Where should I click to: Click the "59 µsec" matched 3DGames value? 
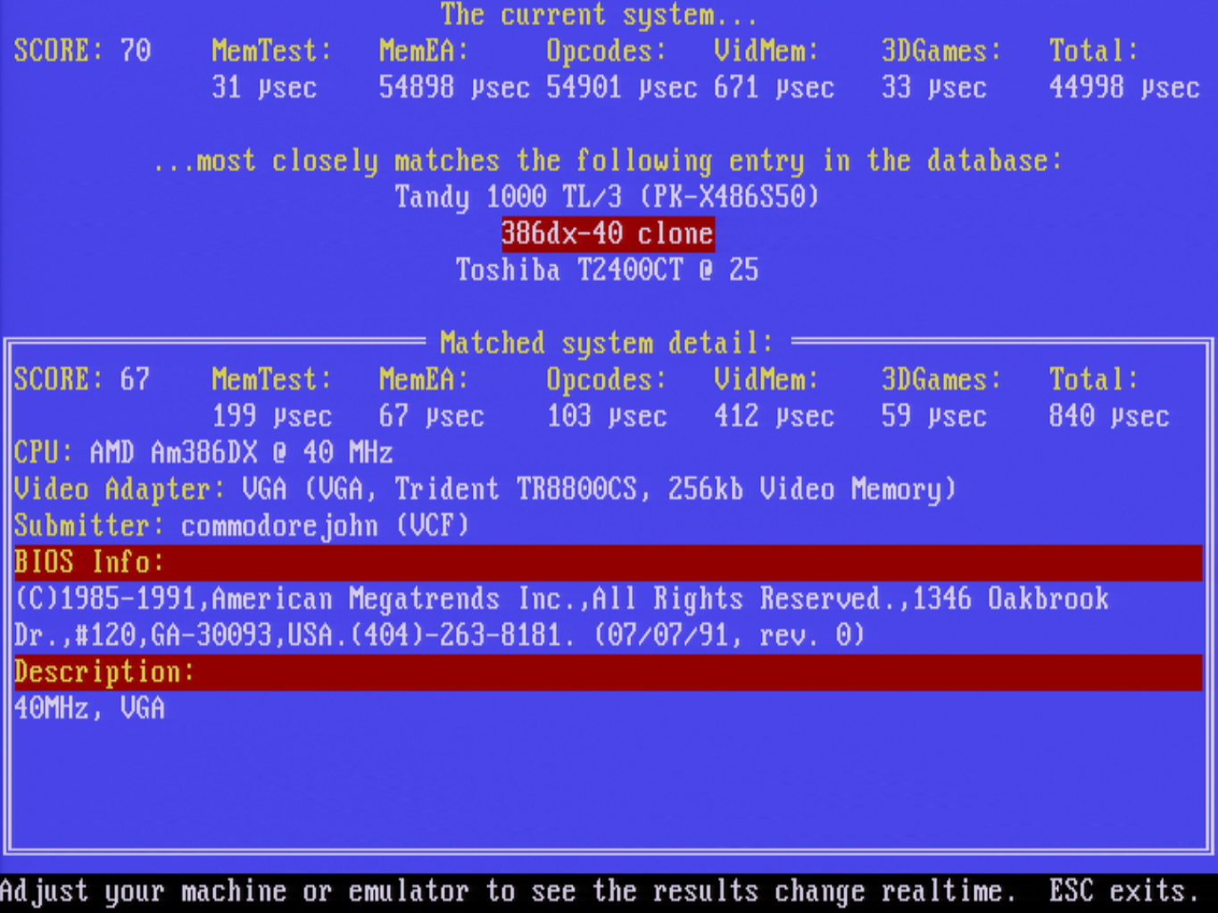click(934, 416)
